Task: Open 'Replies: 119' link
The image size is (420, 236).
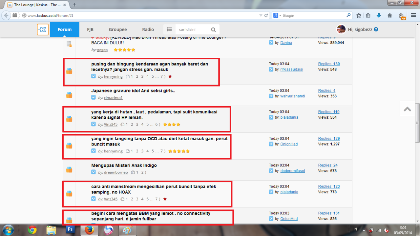Action: click(329, 112)
